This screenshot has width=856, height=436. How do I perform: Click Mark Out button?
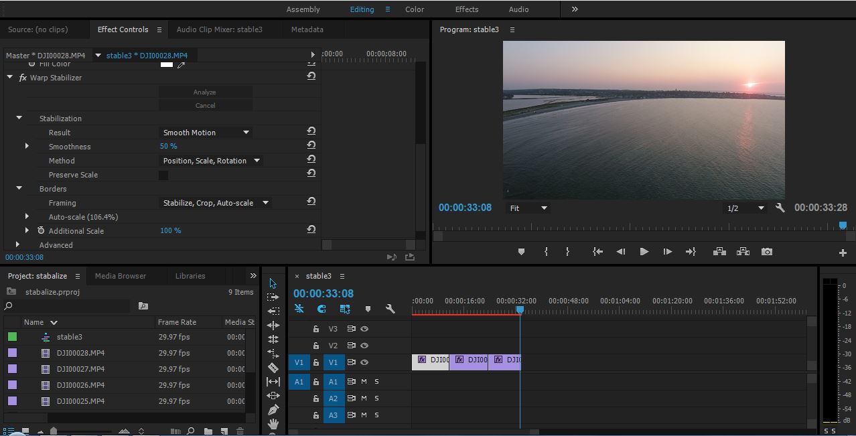point(567,252)
